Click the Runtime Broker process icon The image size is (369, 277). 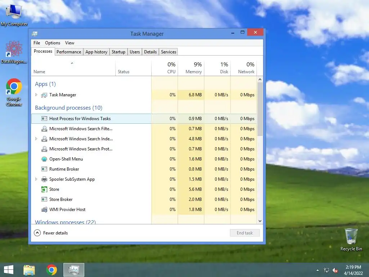pyautogui.click(x=44, y=169)
